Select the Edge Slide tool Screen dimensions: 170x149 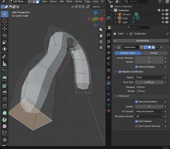[x=4, y=133]
